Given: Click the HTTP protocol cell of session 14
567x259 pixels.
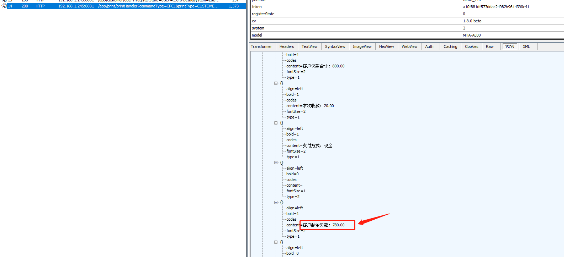Looking at the screenshot, I should point(40,6).
